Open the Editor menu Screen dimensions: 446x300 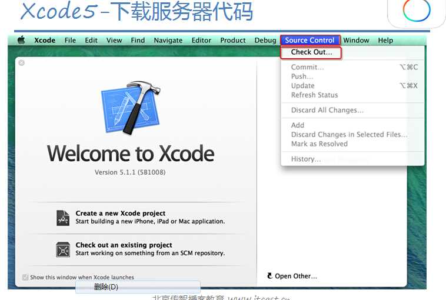pyautogui.click(x=201, y=41)
